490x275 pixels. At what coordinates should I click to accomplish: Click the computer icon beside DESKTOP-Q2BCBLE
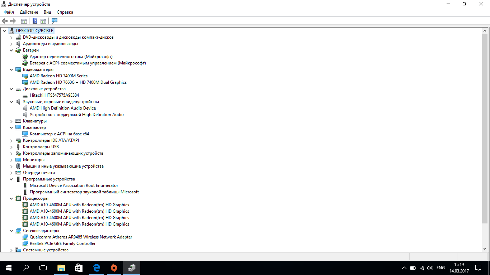click(x=11, y=31)
